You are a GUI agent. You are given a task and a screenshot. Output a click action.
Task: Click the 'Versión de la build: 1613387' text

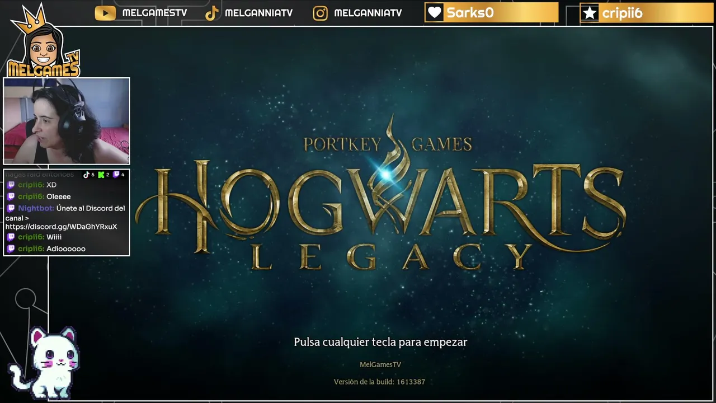click(x=379, y=382)
